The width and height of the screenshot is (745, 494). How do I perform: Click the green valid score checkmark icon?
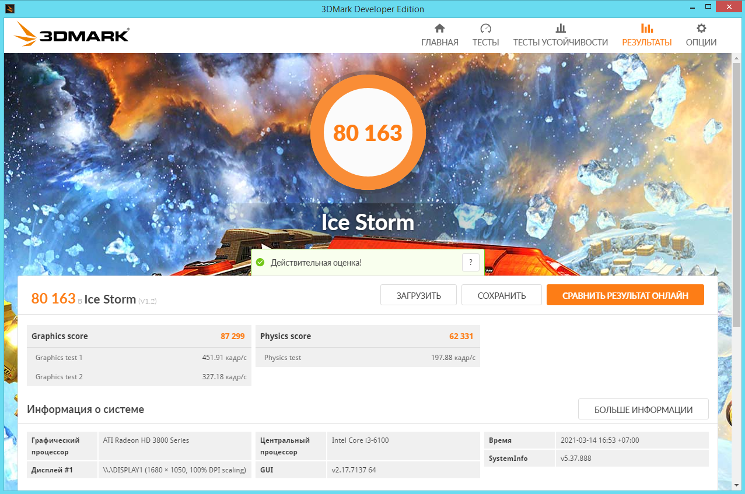(x=261, y=263)
